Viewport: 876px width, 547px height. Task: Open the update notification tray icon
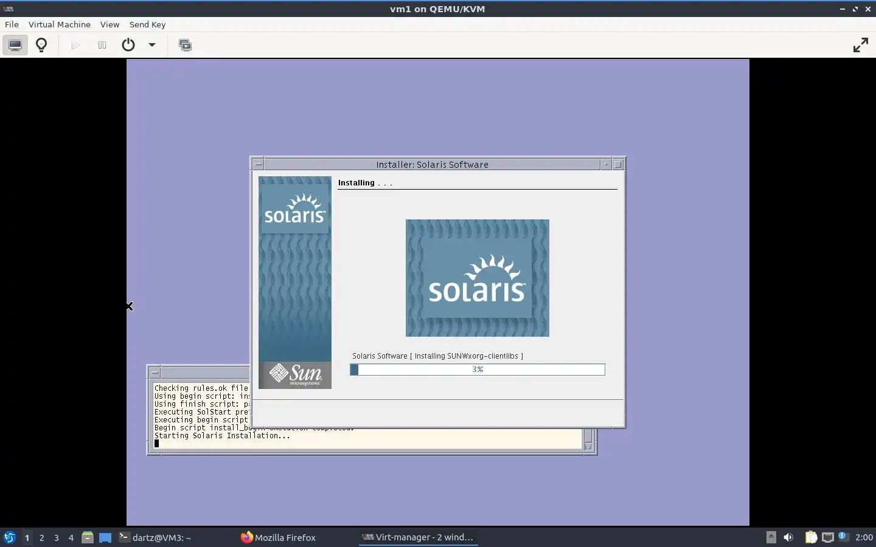click(843, 537)
